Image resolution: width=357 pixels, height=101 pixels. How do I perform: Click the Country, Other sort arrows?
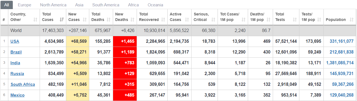35,20
